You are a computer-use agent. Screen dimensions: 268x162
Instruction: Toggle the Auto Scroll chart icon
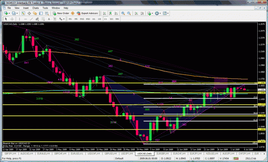pos(136,13)
